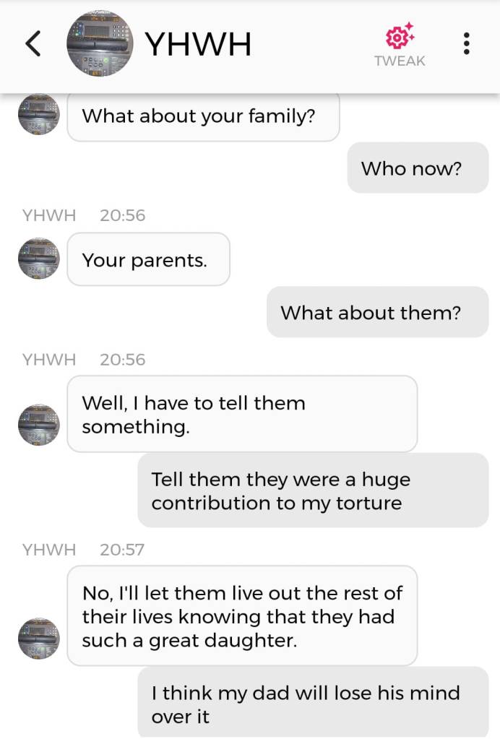Select the "Your parents." message bubble
Screen dimensions: 500x739
(x=148, y=259)
